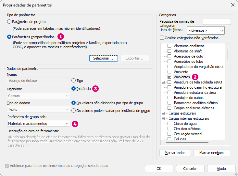Open help with the Ajuda button
The width and height of the screenshot is (238, 176).
pyautogui.click(x=221, y=169)
